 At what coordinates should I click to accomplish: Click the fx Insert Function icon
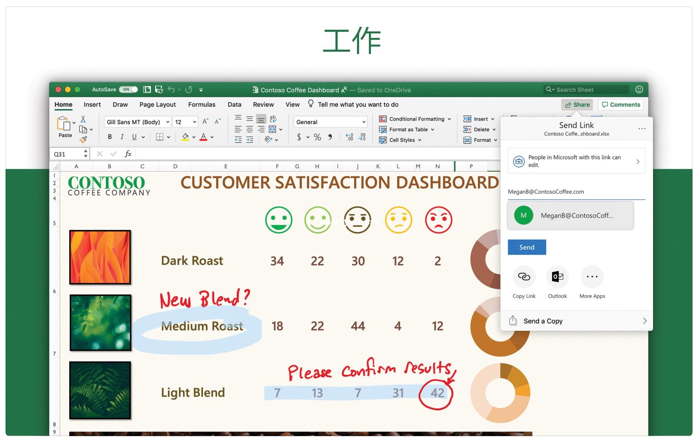[x=128, y=154]
